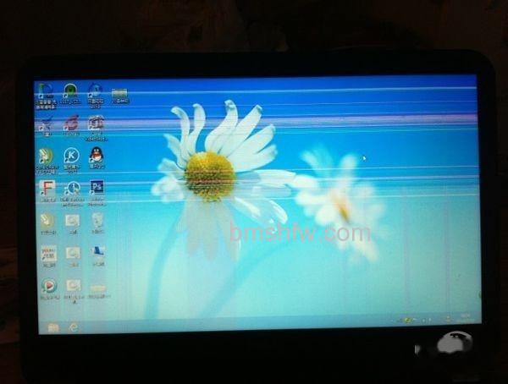The width and height of the screenshot is (508, 384).
Task: Open the blue circular K app shortcut
Action: 72,156
